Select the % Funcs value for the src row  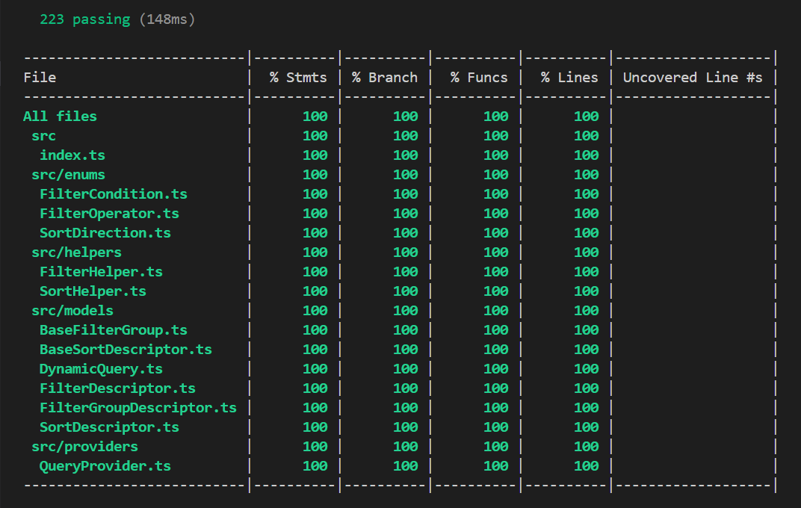tap(496, 136)
